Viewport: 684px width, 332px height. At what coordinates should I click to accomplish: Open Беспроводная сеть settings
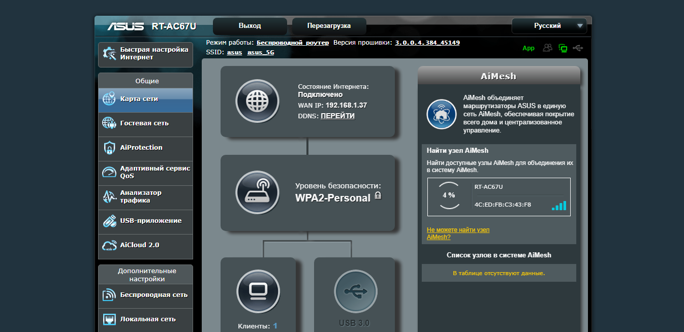[145, 295]
